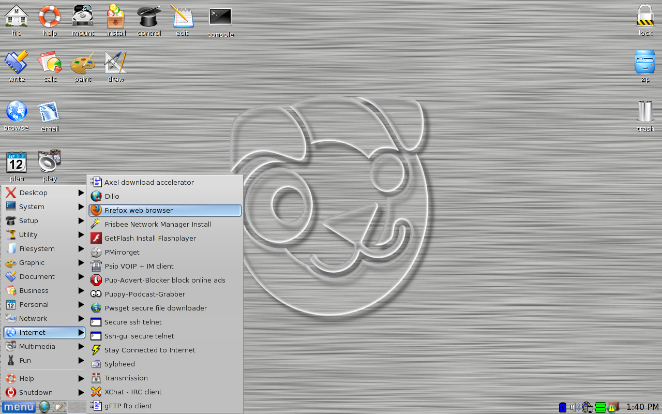662x414 pixels.
Task: Expand the System submenu
Action: point(44,206)
